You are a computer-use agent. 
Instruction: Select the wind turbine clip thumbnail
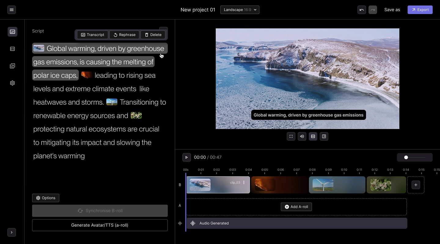(x=323, y=185)
